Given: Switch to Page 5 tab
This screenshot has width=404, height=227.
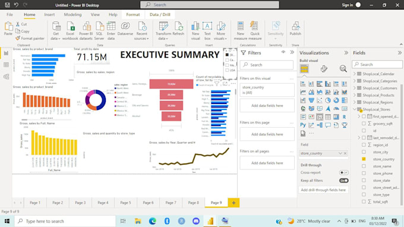Looking at the screenshot, I should 125,203.
